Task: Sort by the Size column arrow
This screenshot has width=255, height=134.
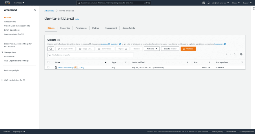Action: (x=210, y=62)
